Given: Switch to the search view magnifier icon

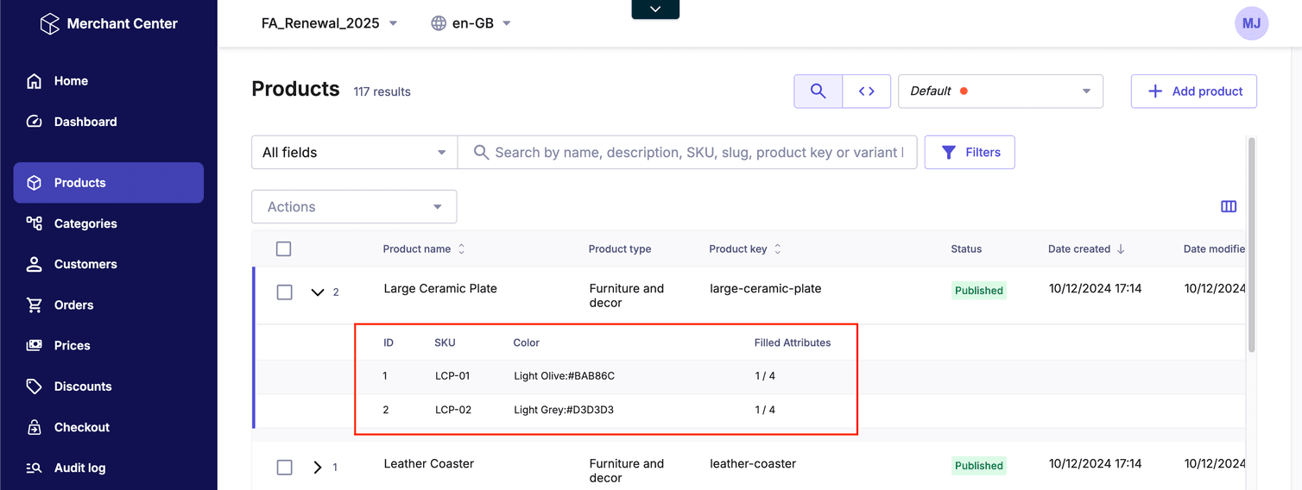Looking at the screenshot, I should point(818,91).
